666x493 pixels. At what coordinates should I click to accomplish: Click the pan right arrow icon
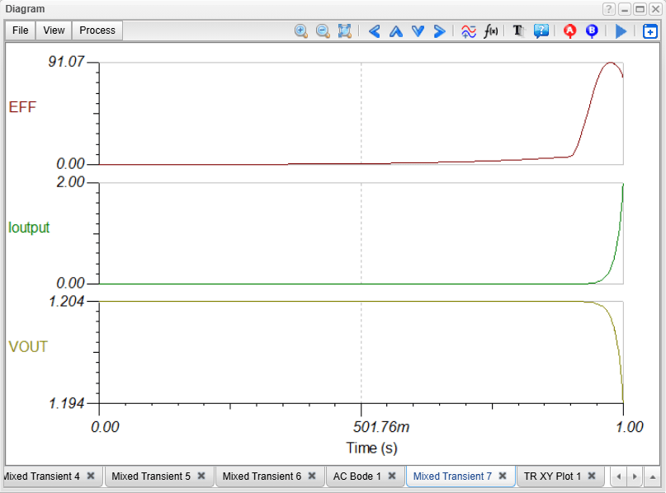[439, 31]
